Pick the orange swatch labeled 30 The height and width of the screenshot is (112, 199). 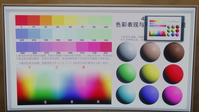point(46,21)
